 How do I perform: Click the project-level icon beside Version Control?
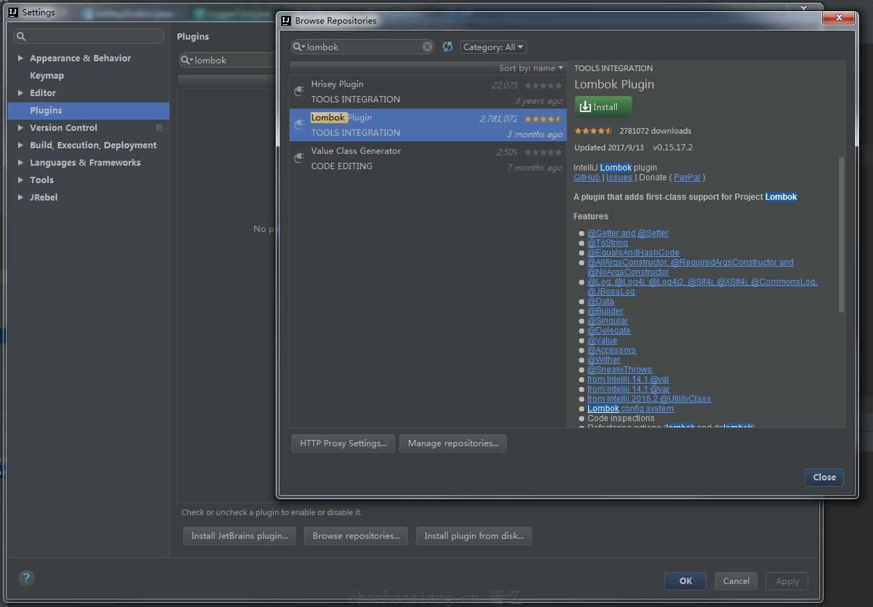pyautogui.click(x=159, y=127)
